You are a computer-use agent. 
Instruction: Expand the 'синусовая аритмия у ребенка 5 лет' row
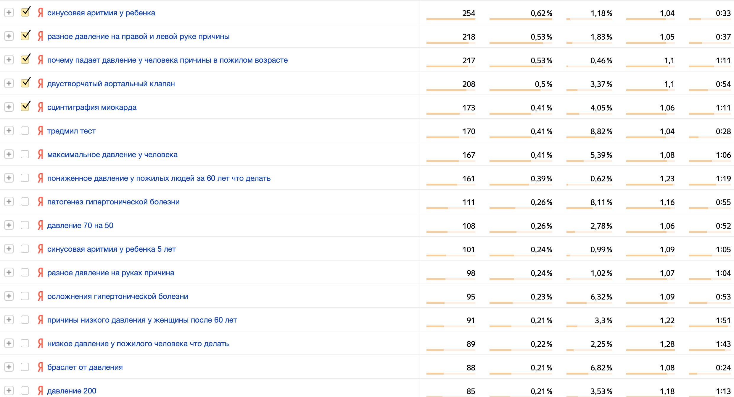pyautogui.click(x=9, y=249)
